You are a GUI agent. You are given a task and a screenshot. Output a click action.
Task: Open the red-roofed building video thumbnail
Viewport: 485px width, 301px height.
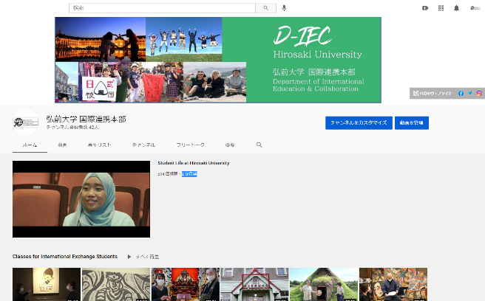coord(254,284)
